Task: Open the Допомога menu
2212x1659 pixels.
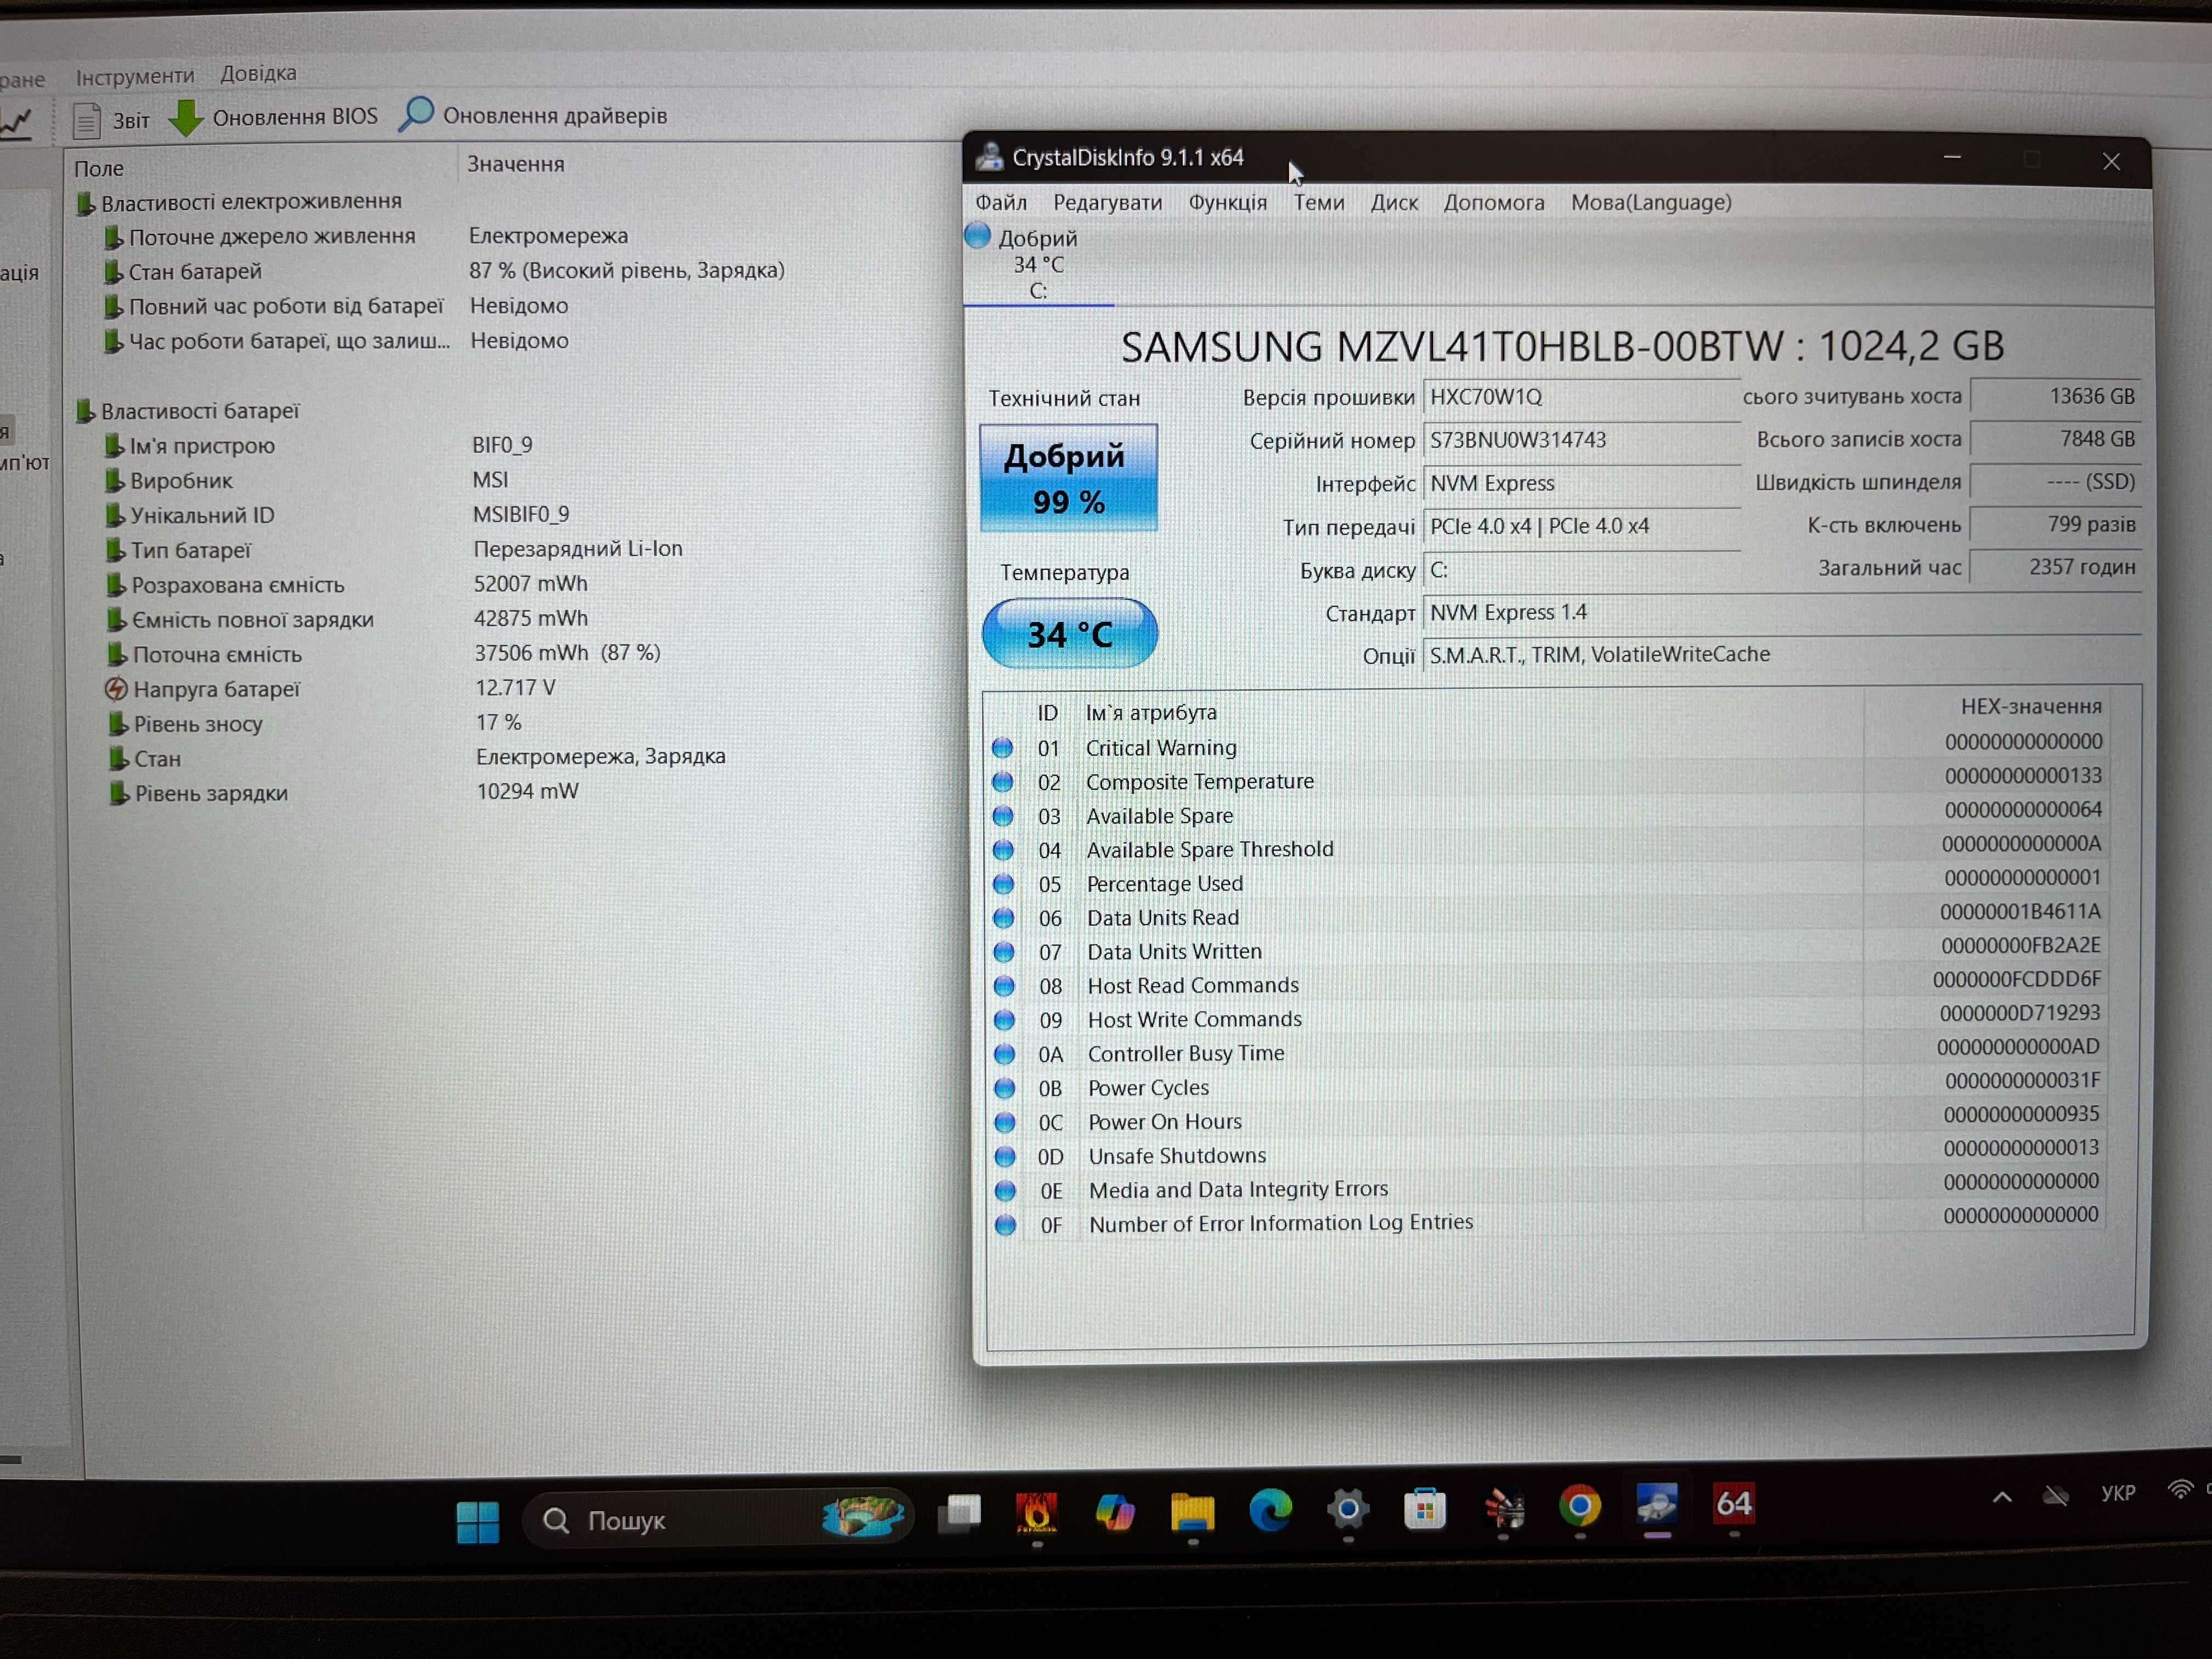Action: [x=1494, y=203]
